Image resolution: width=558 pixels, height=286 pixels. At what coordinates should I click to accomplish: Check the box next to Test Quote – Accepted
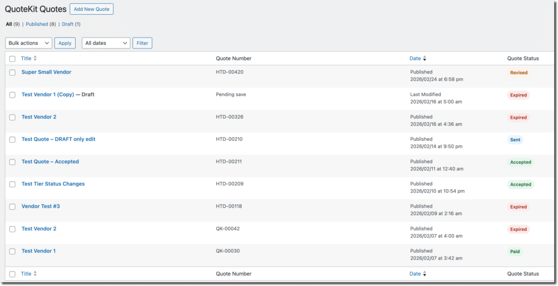tap(13, 162)
